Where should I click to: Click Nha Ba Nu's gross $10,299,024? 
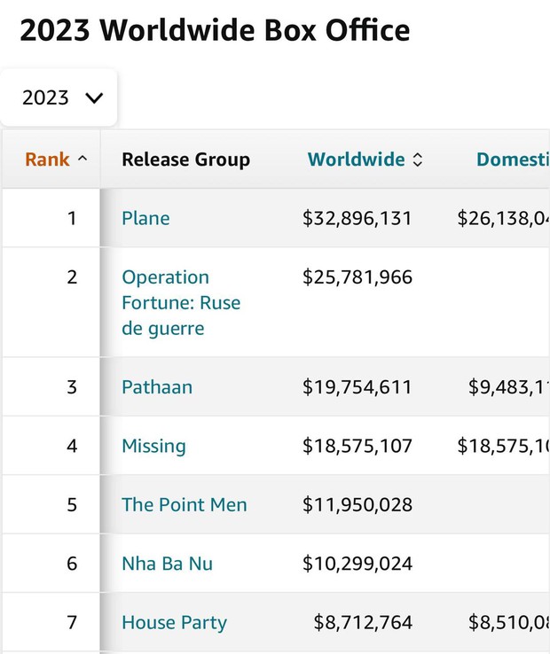click(x=357, y=564)
